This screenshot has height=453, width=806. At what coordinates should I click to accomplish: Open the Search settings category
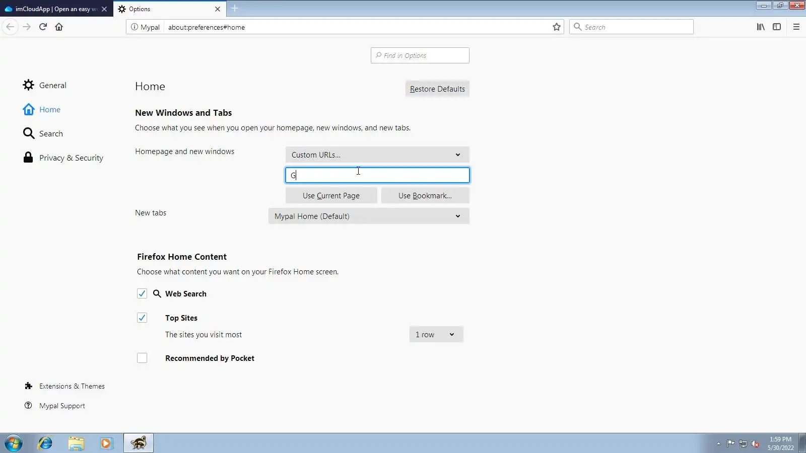pos(43,133)
